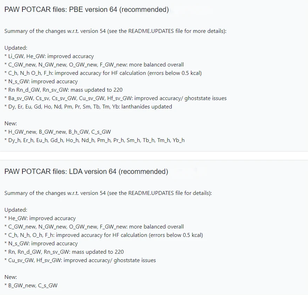
Task: Click the PAW POTCAR PBE version 64 heading
Action: pos(87,10)
